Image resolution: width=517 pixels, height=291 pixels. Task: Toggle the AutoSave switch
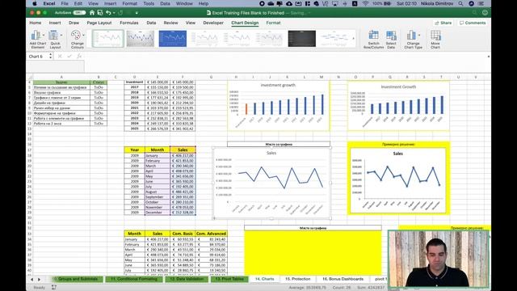click(x=79, y=13)
